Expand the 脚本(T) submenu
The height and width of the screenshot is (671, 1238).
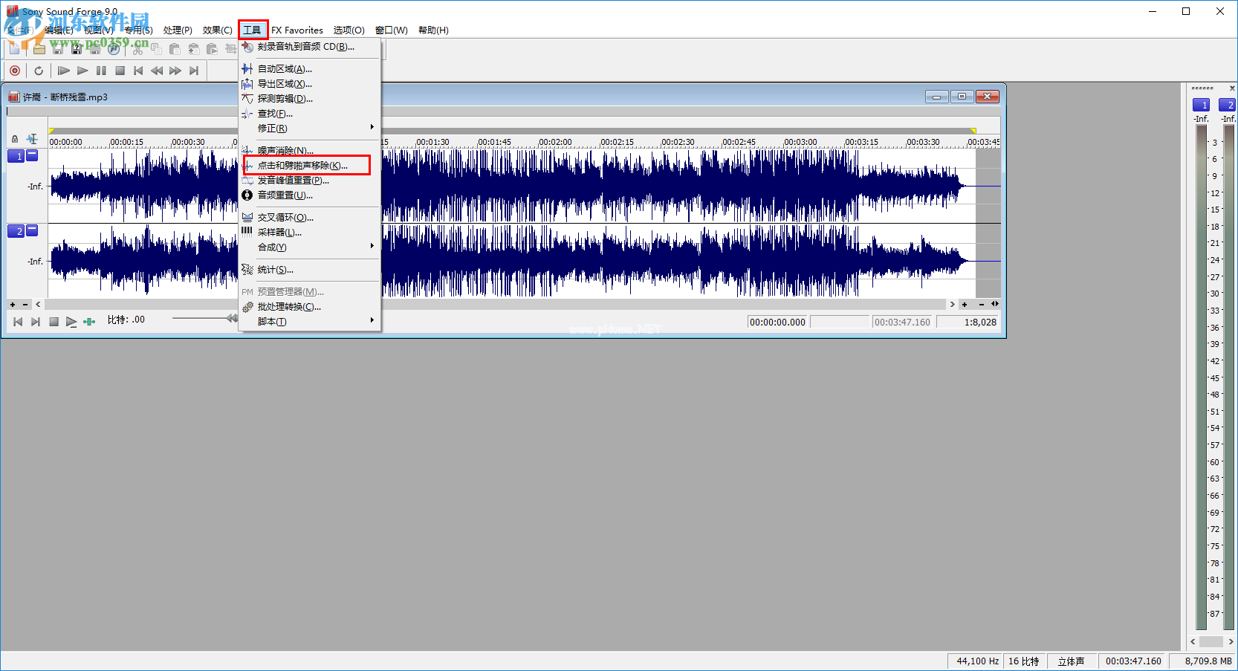point(310,322)
